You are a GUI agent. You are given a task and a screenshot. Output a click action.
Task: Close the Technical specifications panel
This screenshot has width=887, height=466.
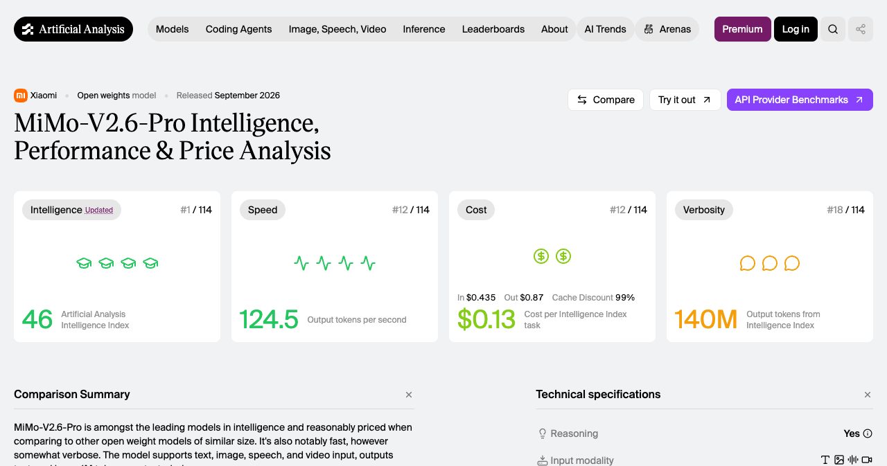868,395
